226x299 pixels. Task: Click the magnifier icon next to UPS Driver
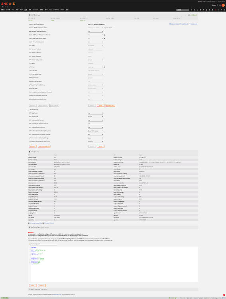tap(105, 67)
